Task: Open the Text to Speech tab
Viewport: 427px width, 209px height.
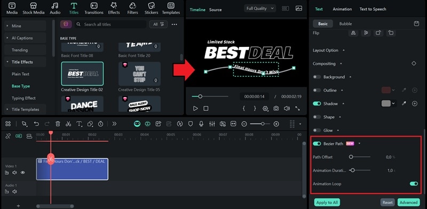Action: 373,9
